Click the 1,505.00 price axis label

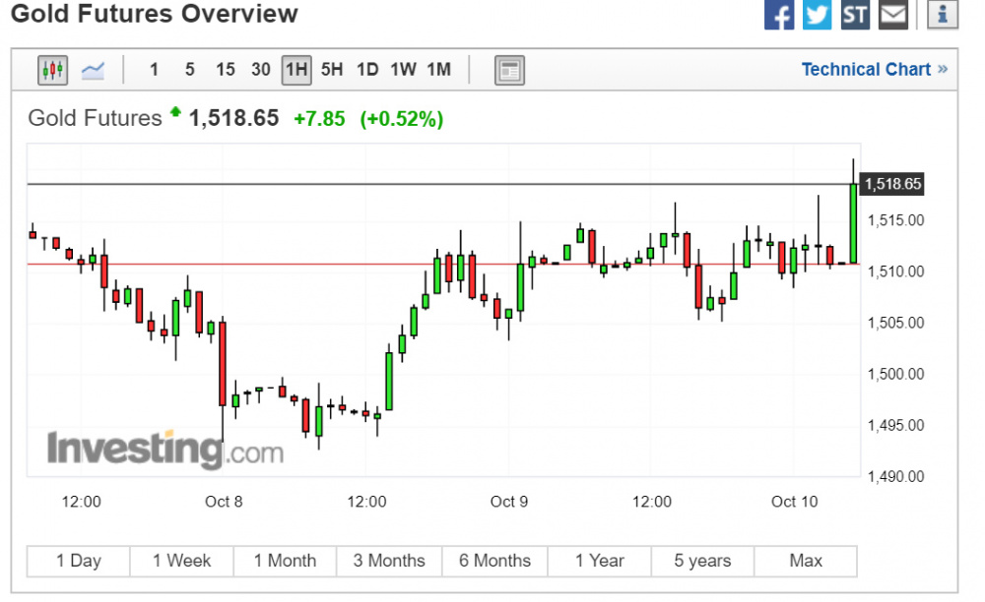tap(895, 323)
